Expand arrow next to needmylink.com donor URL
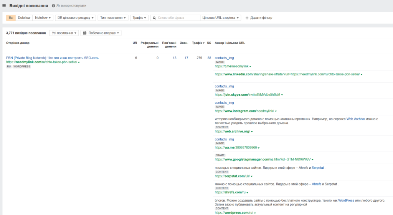The height and width of the screenshot is (215, 393). (x=79, y=62)
